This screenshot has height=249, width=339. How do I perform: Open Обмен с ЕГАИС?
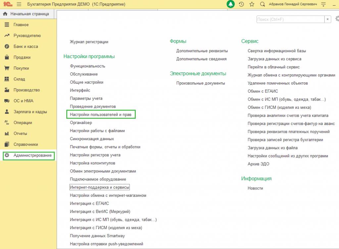pos(263,91)
